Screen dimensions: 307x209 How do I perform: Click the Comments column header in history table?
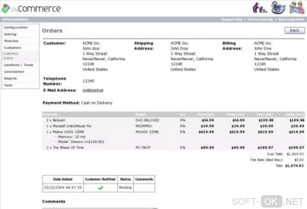pyautogui.click(x=144, y=179)
